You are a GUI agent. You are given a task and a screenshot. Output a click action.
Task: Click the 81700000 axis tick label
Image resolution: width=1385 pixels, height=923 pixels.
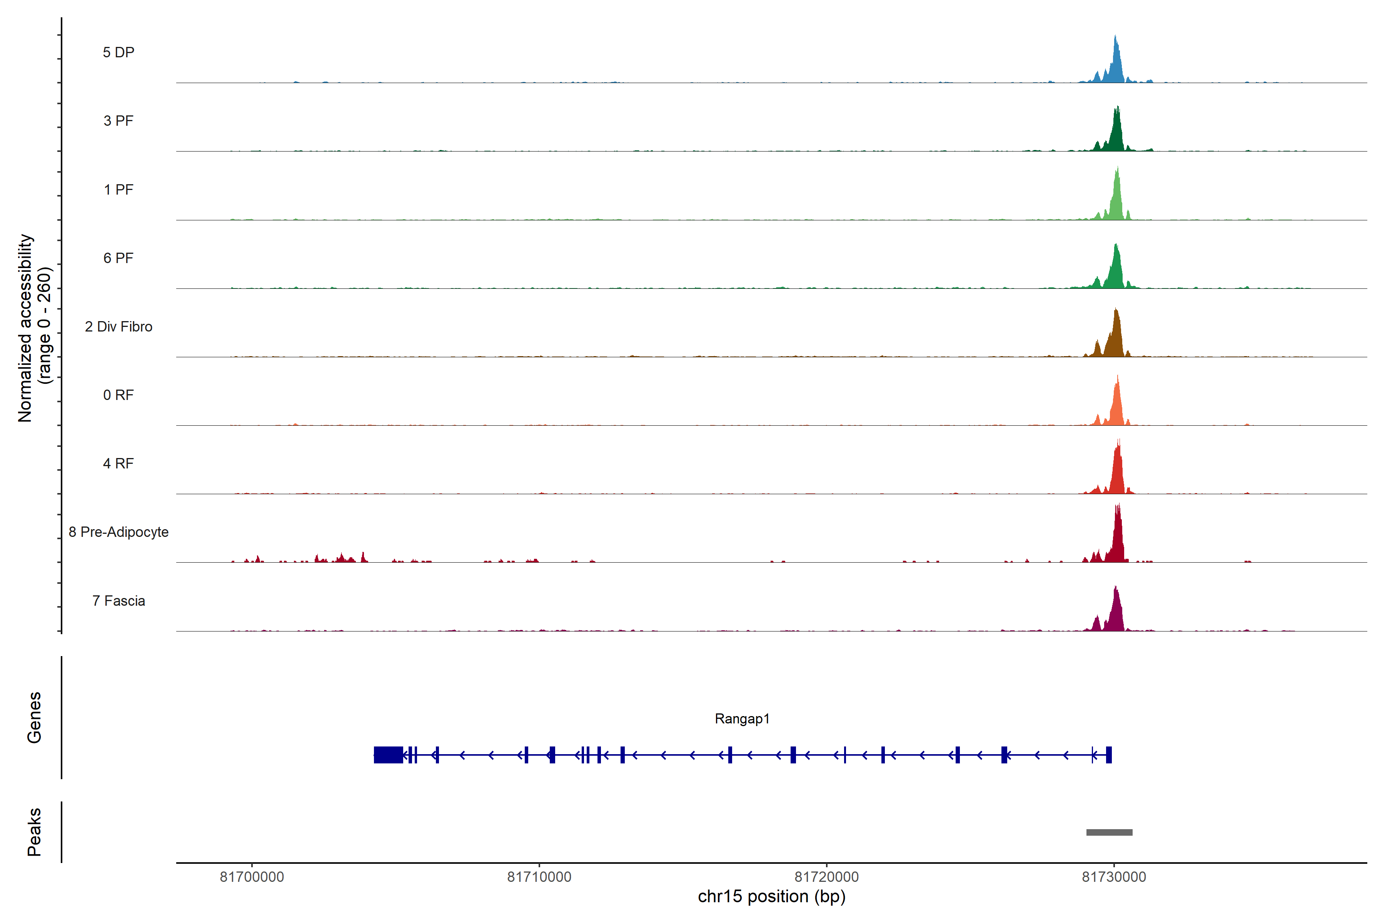pos(252,876)
